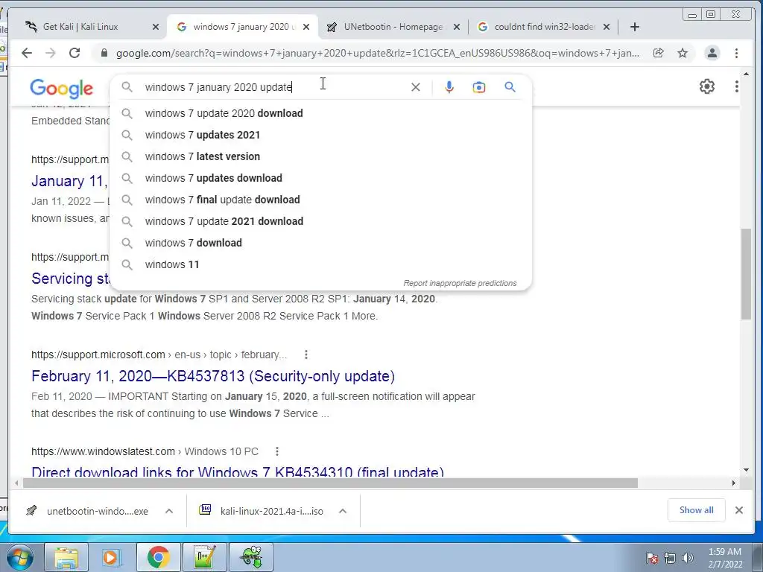The width and height of the screenshot is (763, 572).
Task: Open the Chrome three-dot menu
Action: pyautogui.click(x=736, y=53)
